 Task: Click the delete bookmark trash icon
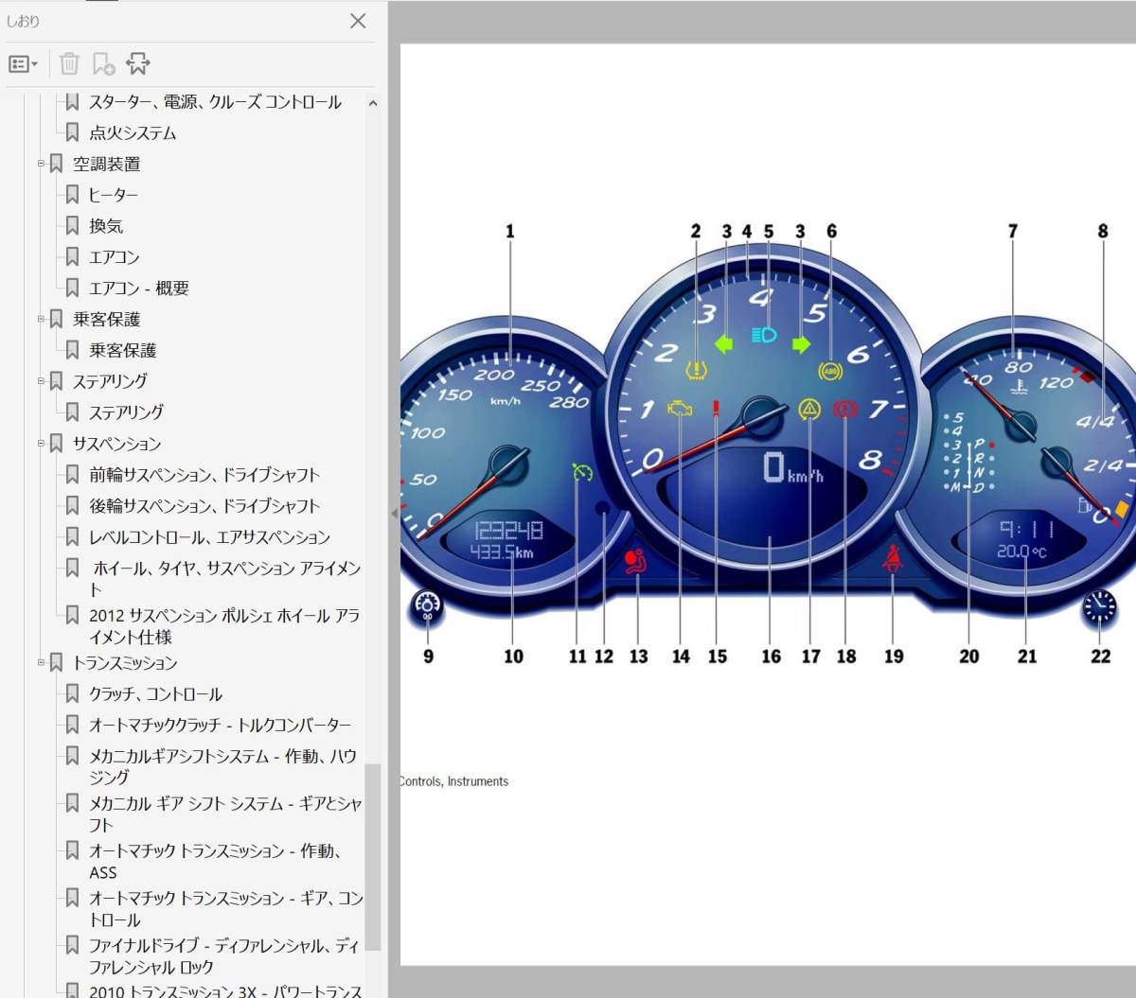pyautogui.click(x=69, y=63)
